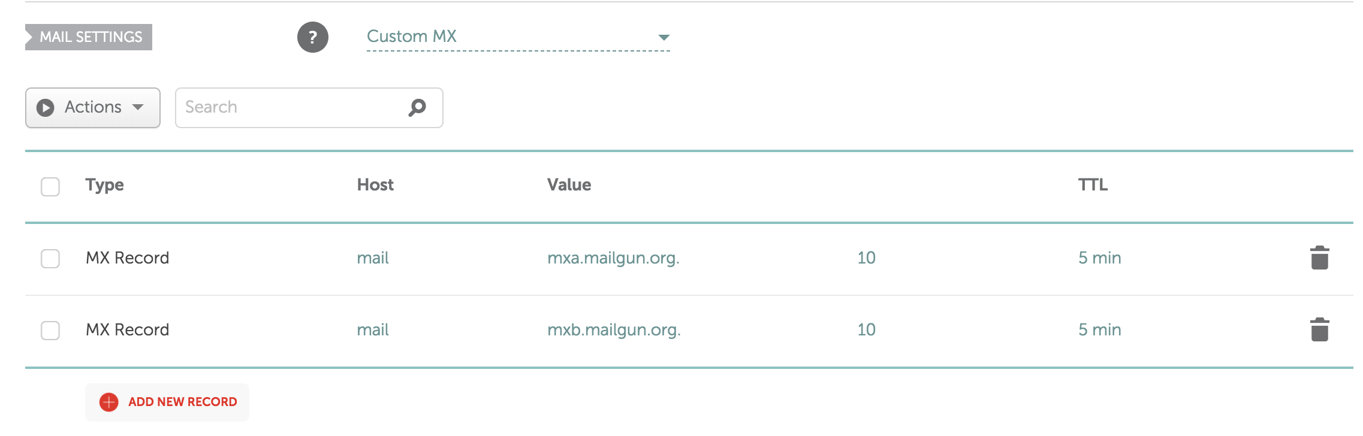Viewport: 1363px width, 436px height.
Task: Delete the mxa.mailgun.org MX record
Action: 1319,258
